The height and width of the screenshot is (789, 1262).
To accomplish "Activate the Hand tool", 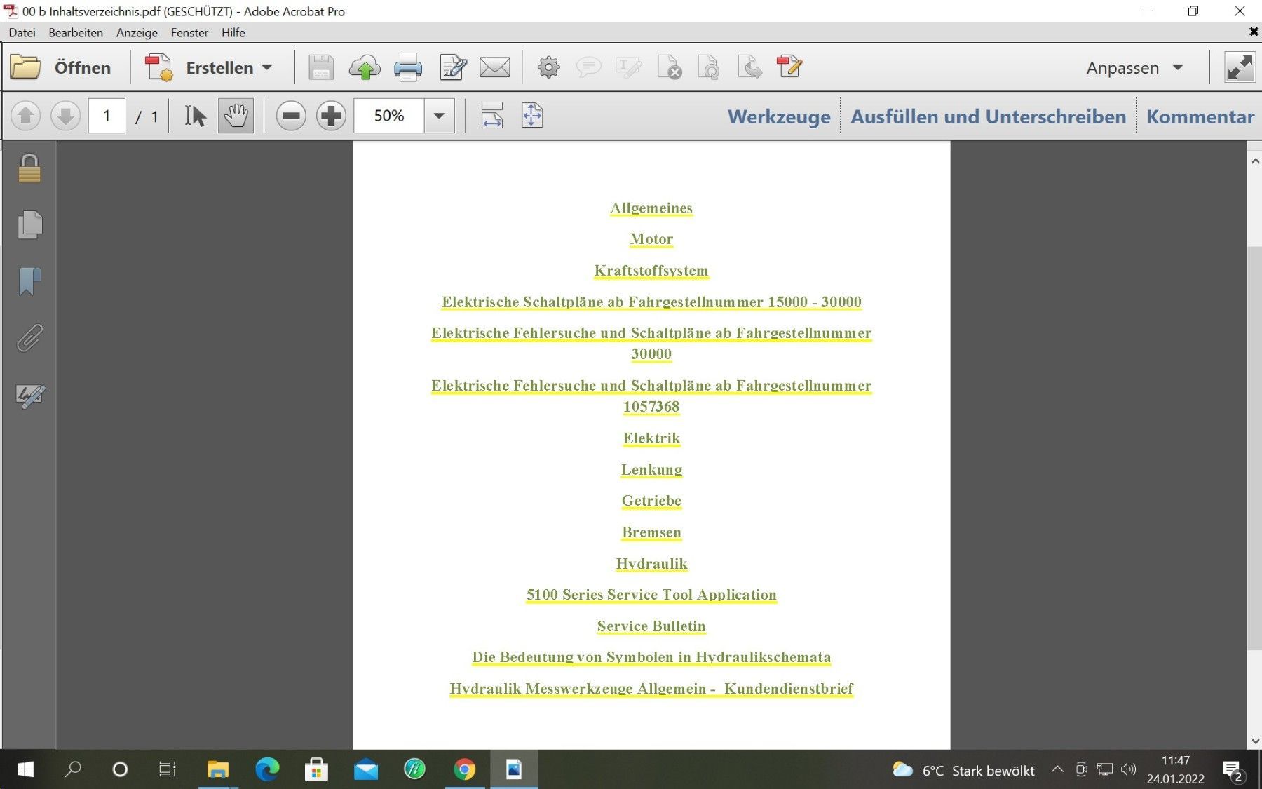I will coord(236,116).
